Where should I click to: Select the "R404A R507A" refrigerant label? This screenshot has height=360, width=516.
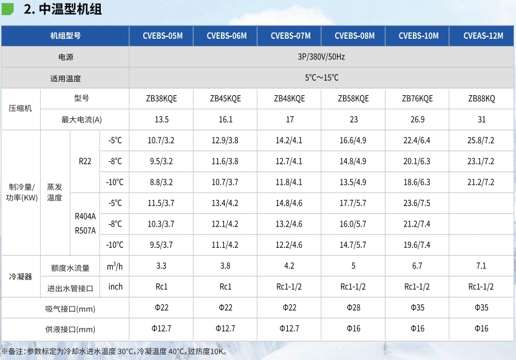pyautogui.click(x=85, y=224)
